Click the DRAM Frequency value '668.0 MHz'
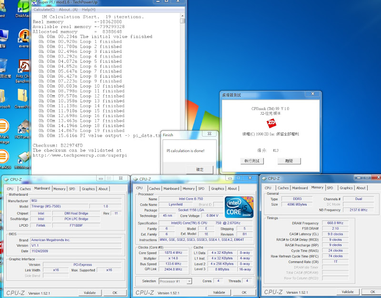This screenshot has width=381, height=298. [x=335, y=223]
